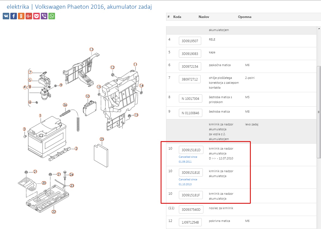
Task: Click 'Cancelled since 01.10.2013' link
Action: pos(188,182)
